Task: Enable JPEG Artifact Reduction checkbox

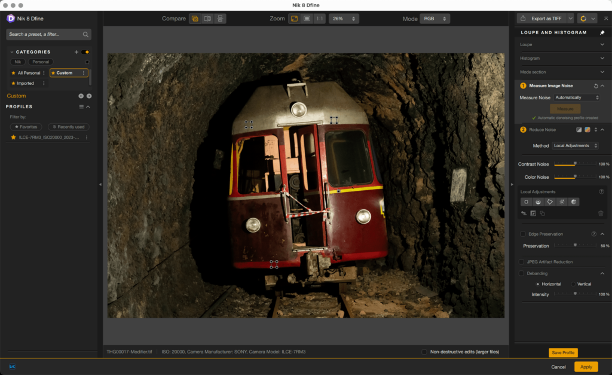Action: pos(521,262)
